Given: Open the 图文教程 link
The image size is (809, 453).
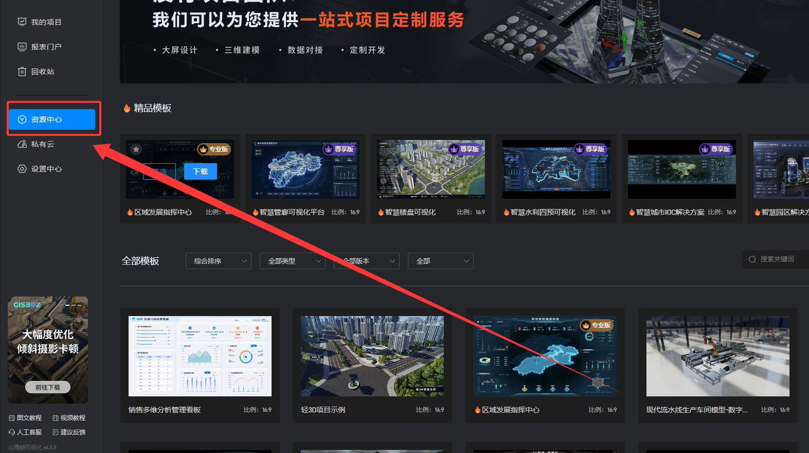Looking at the screenshot, I should (25, 418).
